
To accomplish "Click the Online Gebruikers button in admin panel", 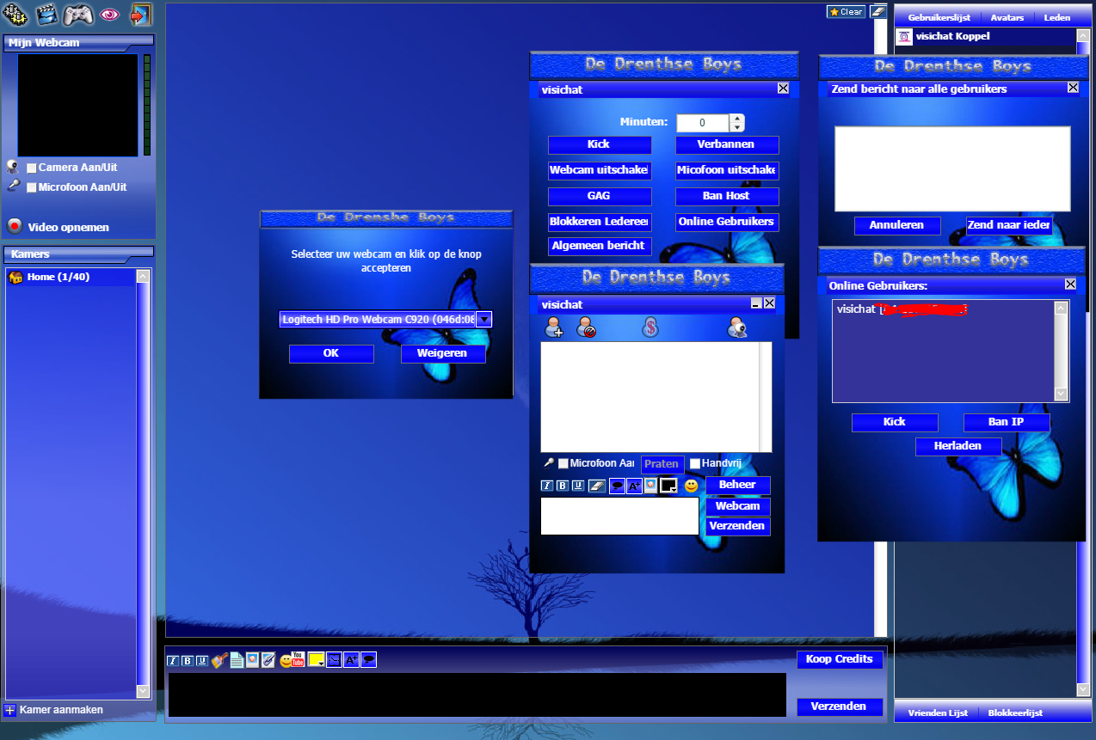I will coord(727,222).
